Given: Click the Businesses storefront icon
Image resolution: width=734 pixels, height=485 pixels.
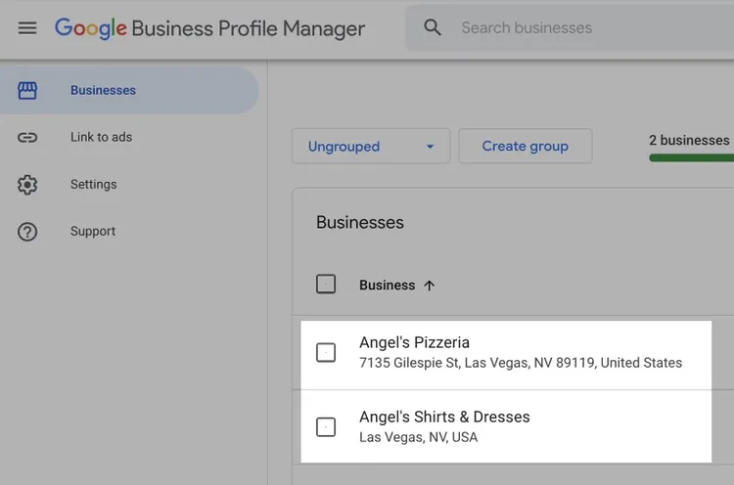Looking at the screenshot, I should [x=27, y=90].
